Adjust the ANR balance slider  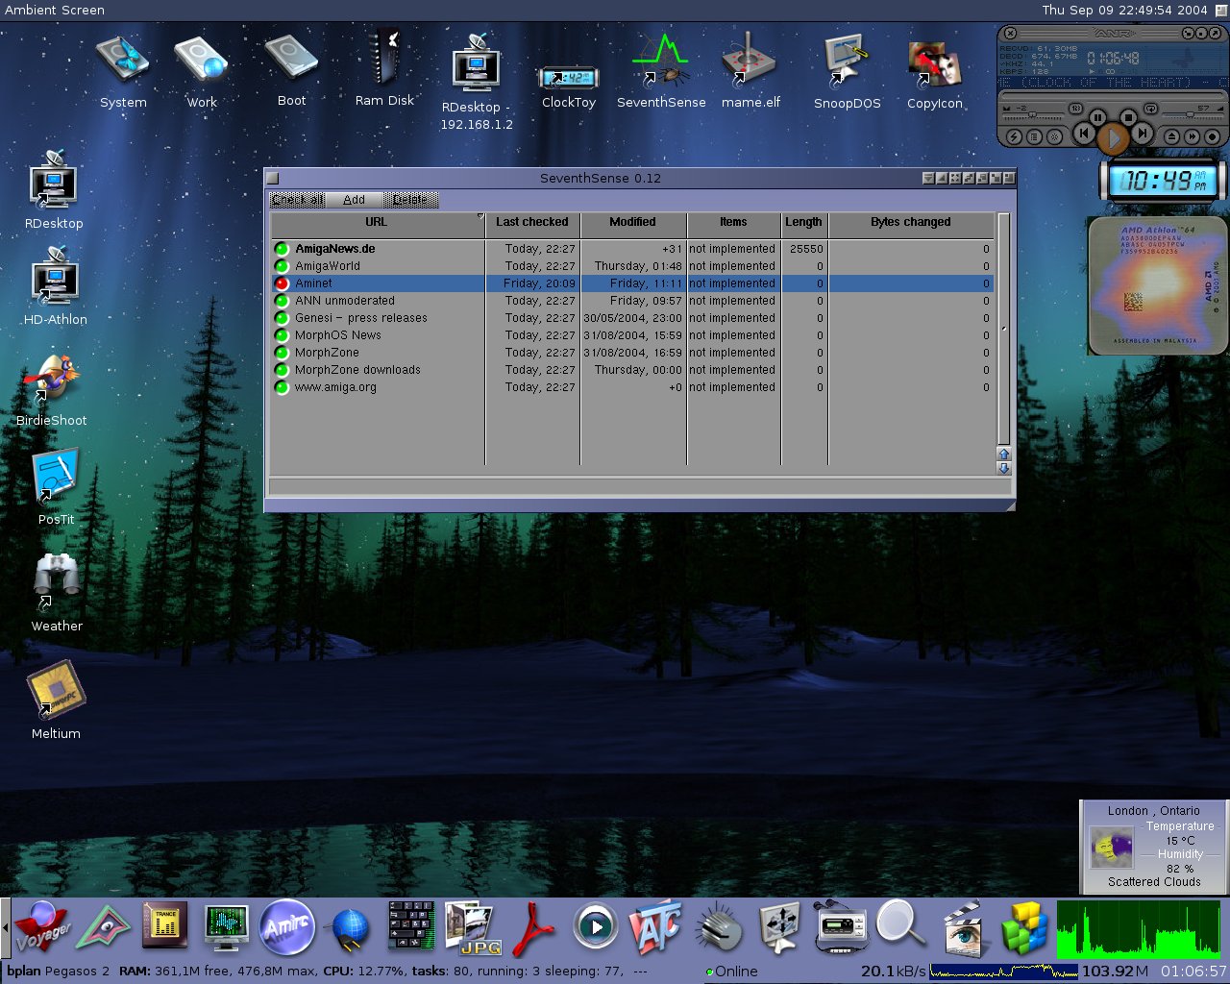pyautogui.click(x=1033, y=114)
